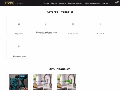Click the Пошук search field

click(x=27, y=3)
